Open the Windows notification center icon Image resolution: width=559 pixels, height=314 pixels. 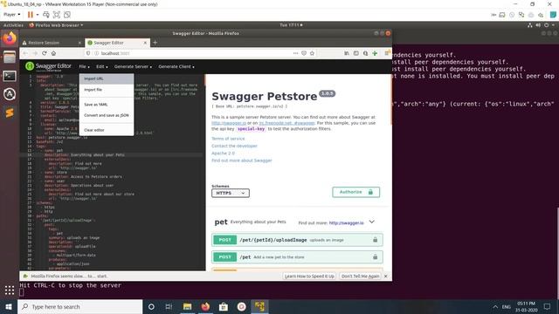pyautogui.click(x=548, y=306)
